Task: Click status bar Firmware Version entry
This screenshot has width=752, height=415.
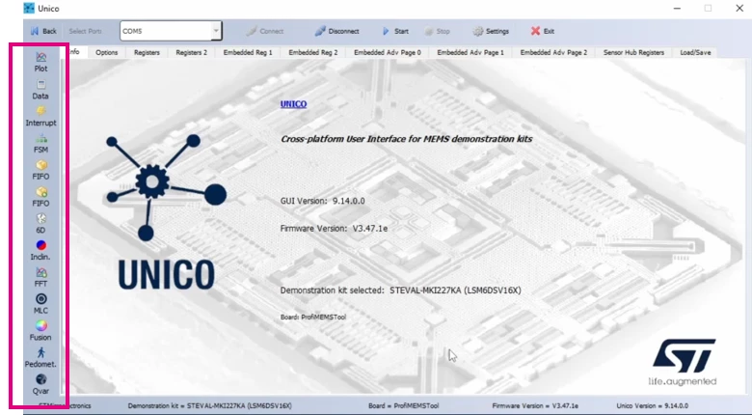Action: coord(535,406)
